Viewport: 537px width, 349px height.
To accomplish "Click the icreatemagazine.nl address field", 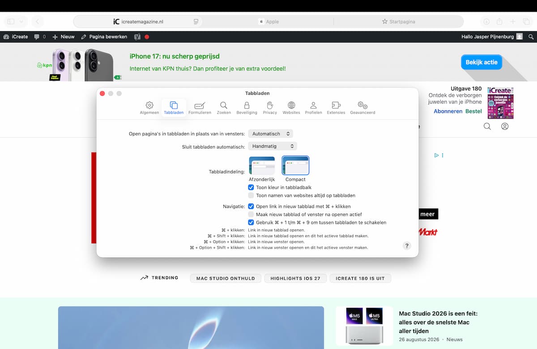I will point(138,21).
